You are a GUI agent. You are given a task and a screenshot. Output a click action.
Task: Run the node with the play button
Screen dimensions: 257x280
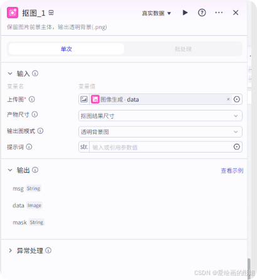tap(185, 13)
